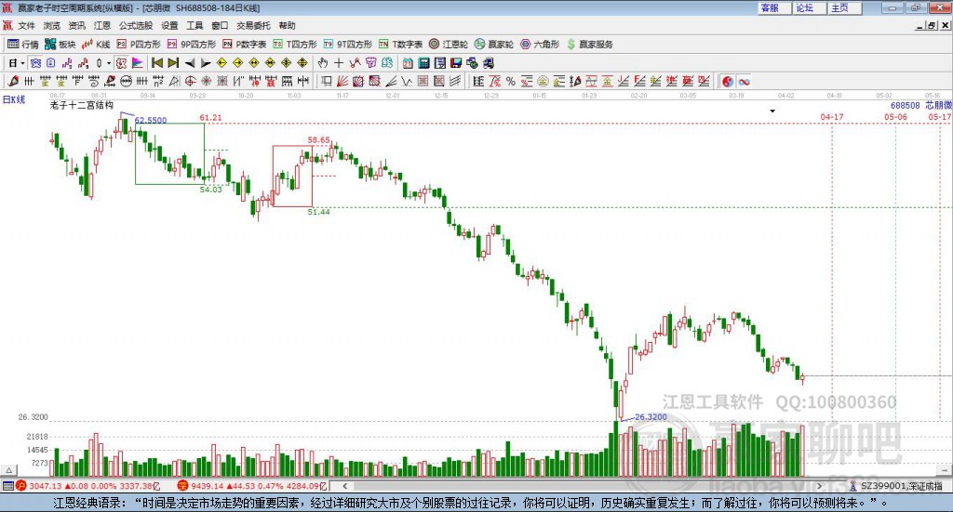The image size is (953, 512).
Task: Select the circle-cross target tool
Action: click(190, 81)
